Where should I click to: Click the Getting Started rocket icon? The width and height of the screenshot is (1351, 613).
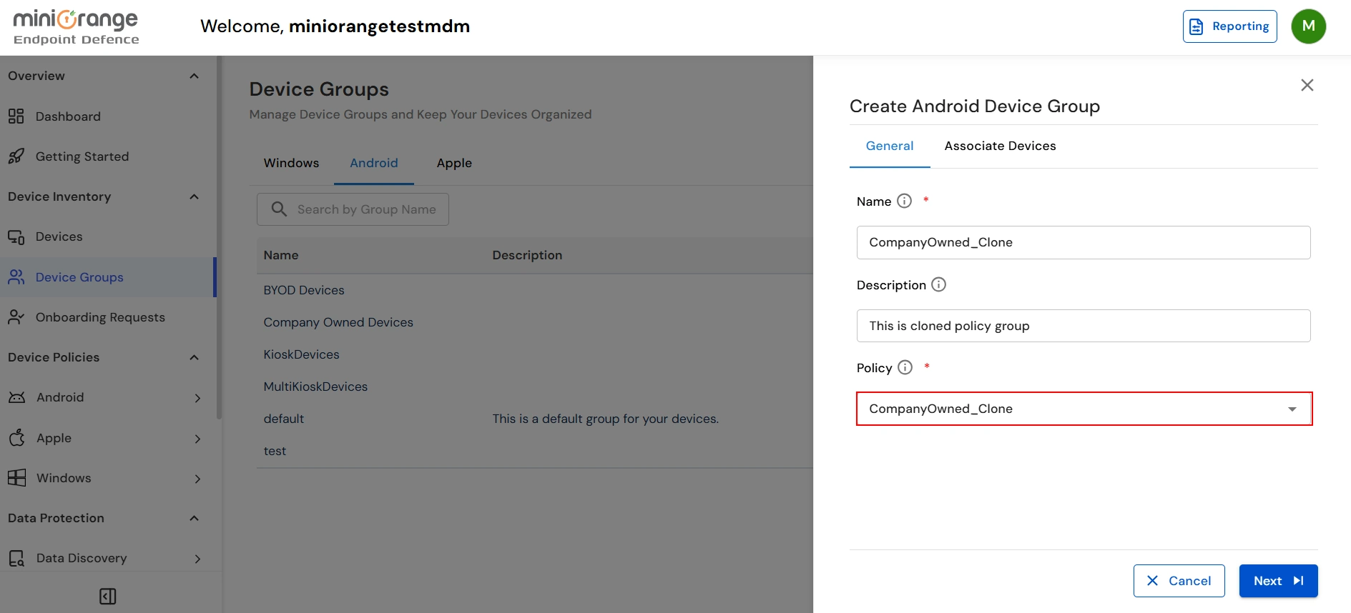click(16, 156)
